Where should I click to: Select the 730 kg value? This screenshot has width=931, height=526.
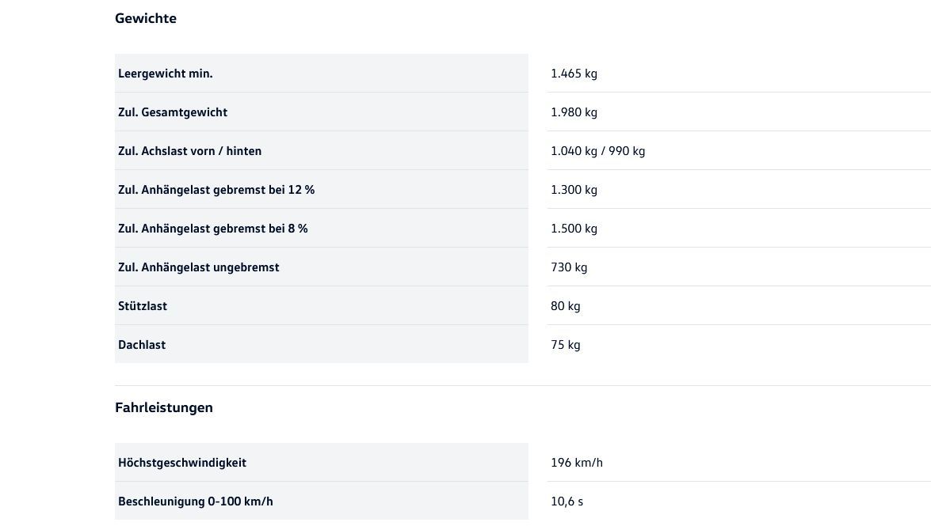point(569,267)
